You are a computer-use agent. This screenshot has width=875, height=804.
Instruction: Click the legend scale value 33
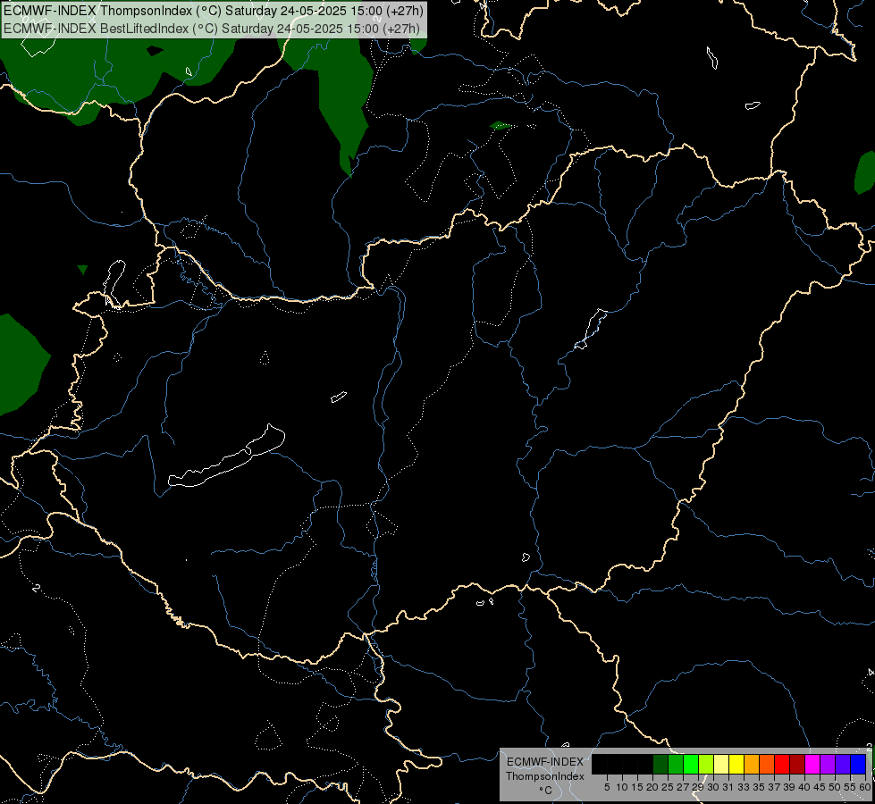(x=744, y=787)
